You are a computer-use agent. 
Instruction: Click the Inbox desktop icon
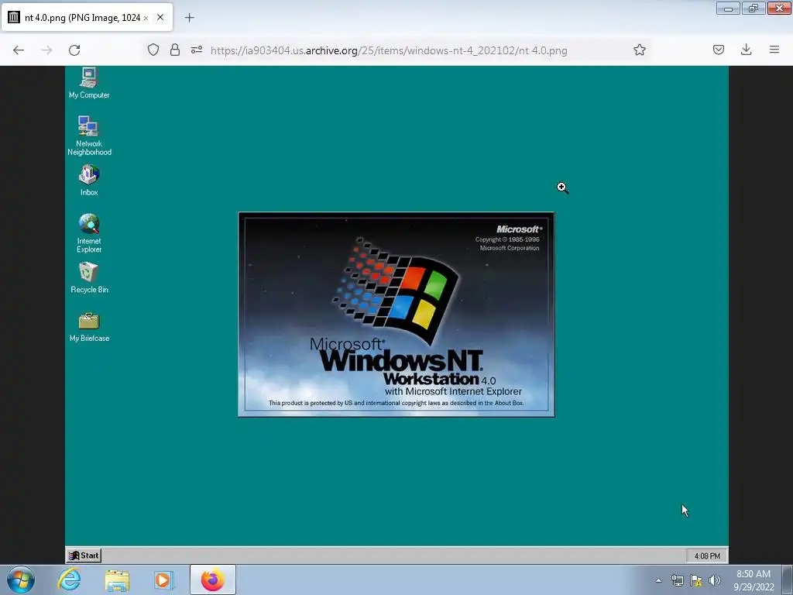click(89, 180)
